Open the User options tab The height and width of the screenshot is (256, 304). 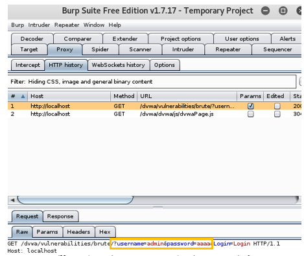pos(242,39)
